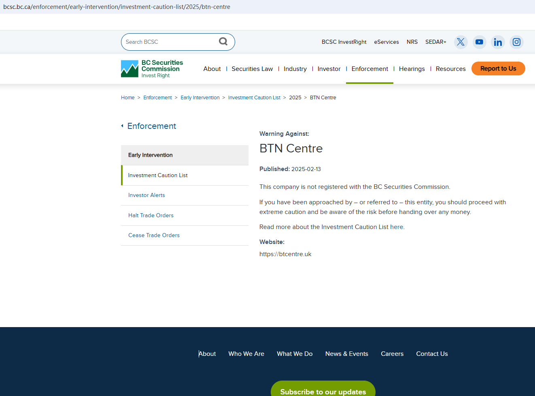
Task: Open the Enforcement navigation tab
Action: (x=369, y=69)
